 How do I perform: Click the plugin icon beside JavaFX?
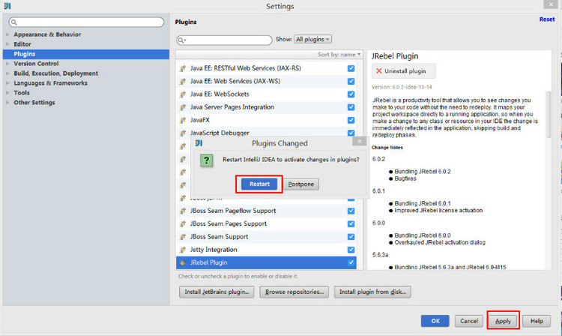pos(183,120)
